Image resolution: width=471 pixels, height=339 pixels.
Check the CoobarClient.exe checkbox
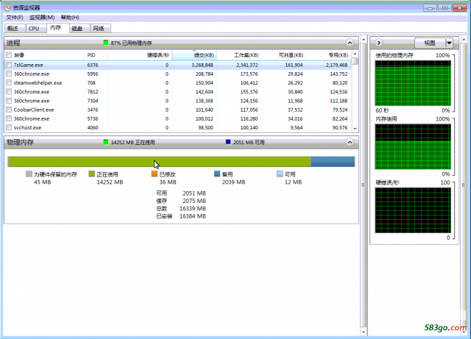9,110
